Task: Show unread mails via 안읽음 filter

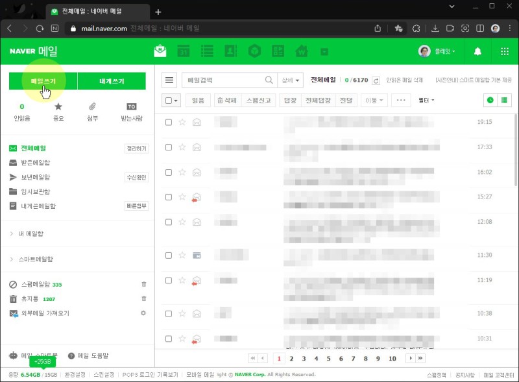Action: click(22, 112)
